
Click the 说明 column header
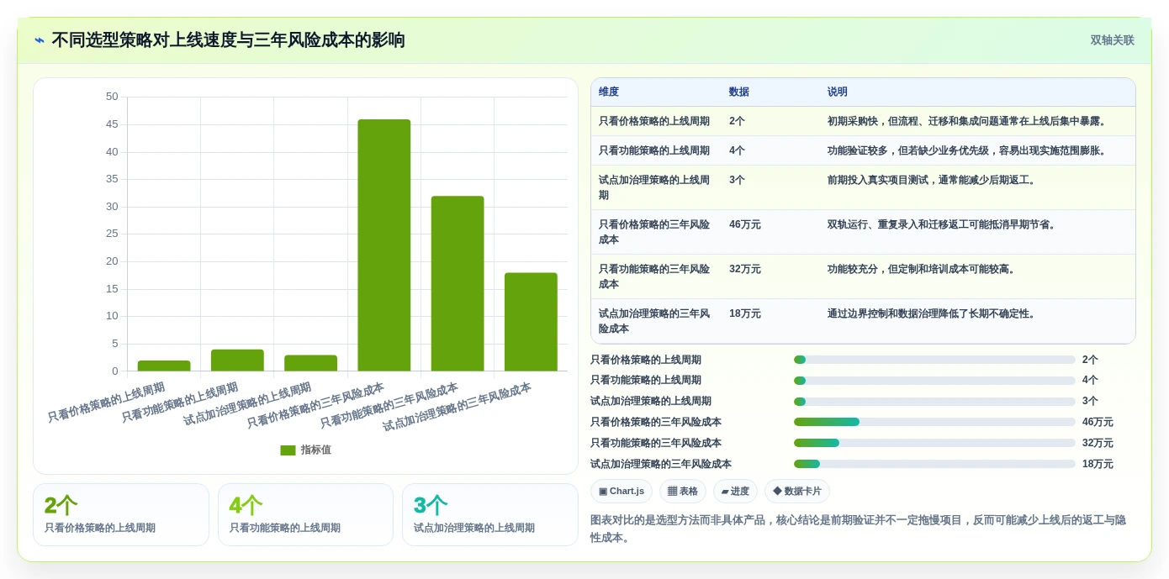[x=838, y=92]
